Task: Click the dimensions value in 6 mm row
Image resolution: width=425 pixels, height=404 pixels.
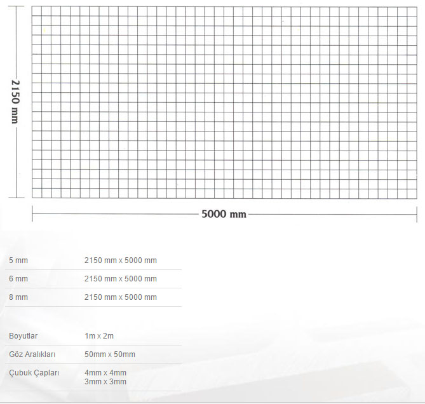Action: 120,279
